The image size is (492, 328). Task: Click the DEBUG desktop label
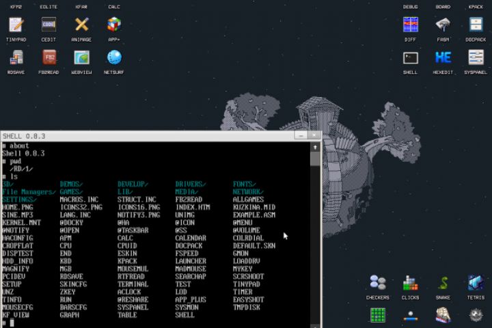[x=411, y=7]
